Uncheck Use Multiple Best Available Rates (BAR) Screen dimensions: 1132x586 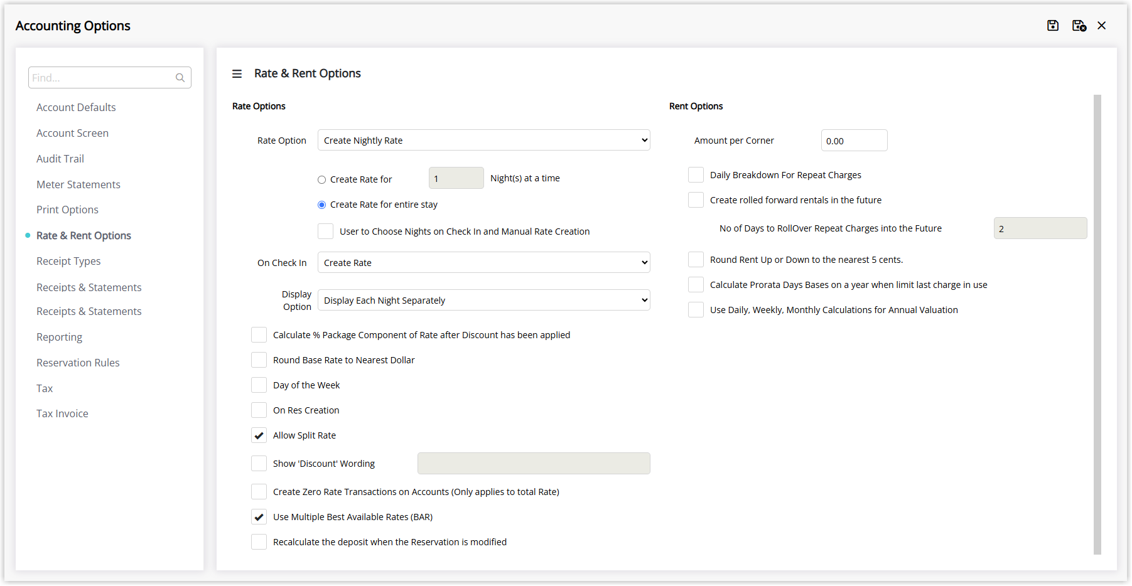pyautogui.click(x=259, y=517)
